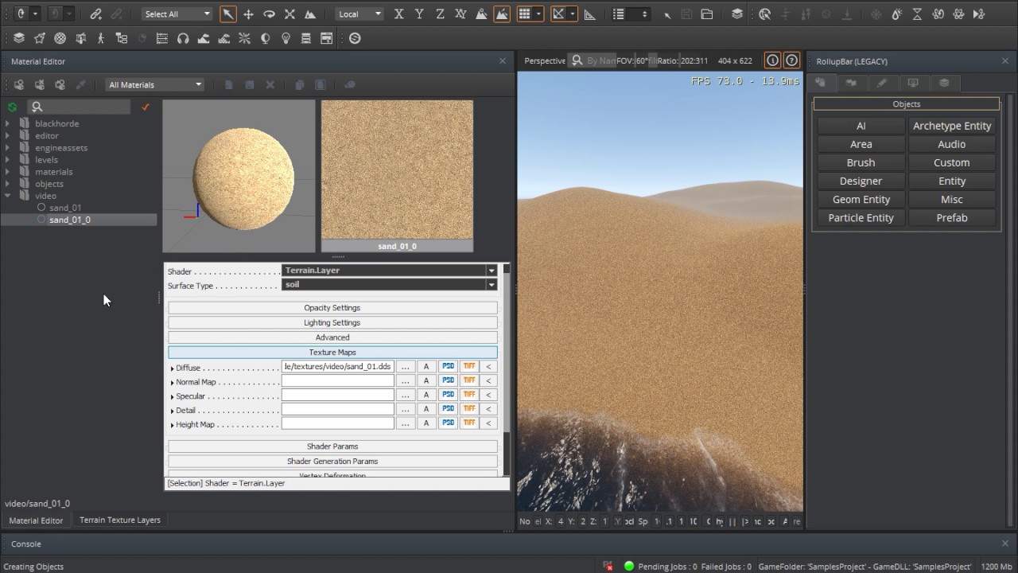1018x573 pixels.
Task: Open Lighting Settings section
Action: click(332, 322)
